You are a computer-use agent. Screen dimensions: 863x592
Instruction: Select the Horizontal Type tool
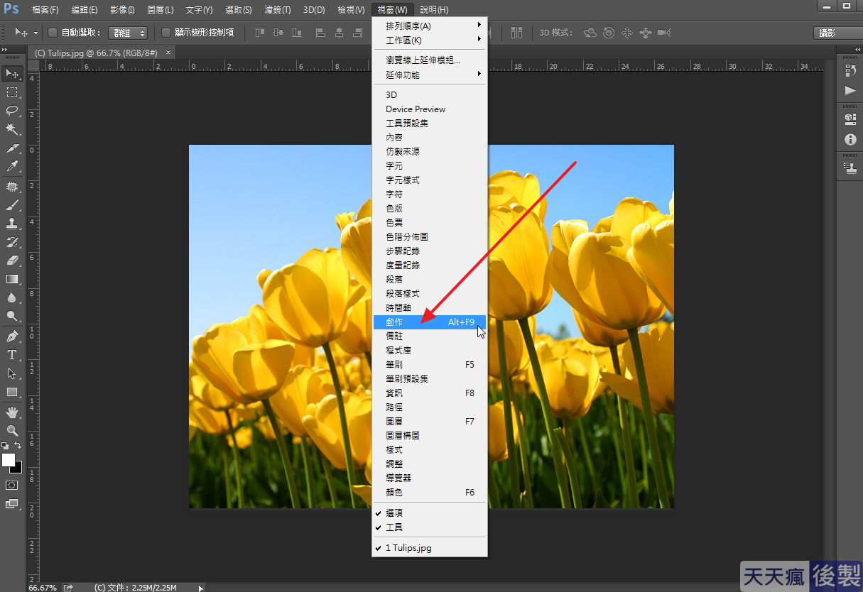tap(12, 355)
